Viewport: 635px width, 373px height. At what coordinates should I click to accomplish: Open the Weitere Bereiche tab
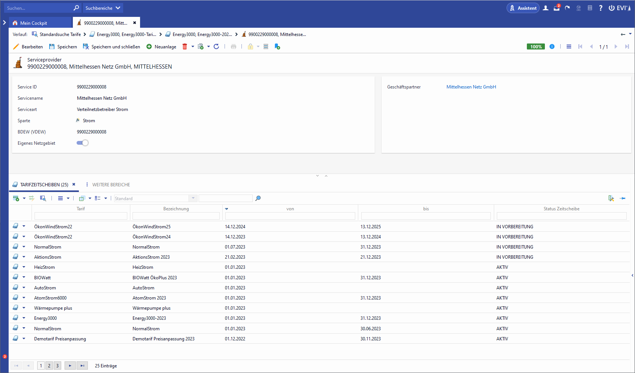(111, 184)
